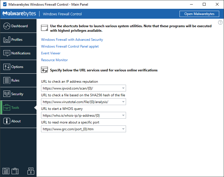The image size is (224, 177).
Task: Click the Notifications speech bubble icon
Action: pos(7,53)
